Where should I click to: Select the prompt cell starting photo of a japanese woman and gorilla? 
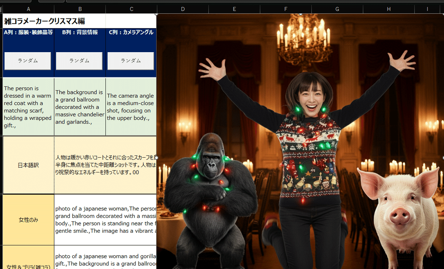(x=105, y=257)
